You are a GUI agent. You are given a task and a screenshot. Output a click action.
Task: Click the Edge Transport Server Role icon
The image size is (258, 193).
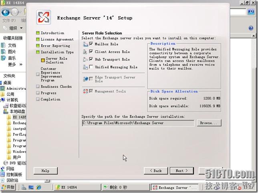point(86,79)
